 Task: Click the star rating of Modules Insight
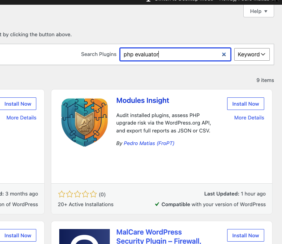point(77,194)
